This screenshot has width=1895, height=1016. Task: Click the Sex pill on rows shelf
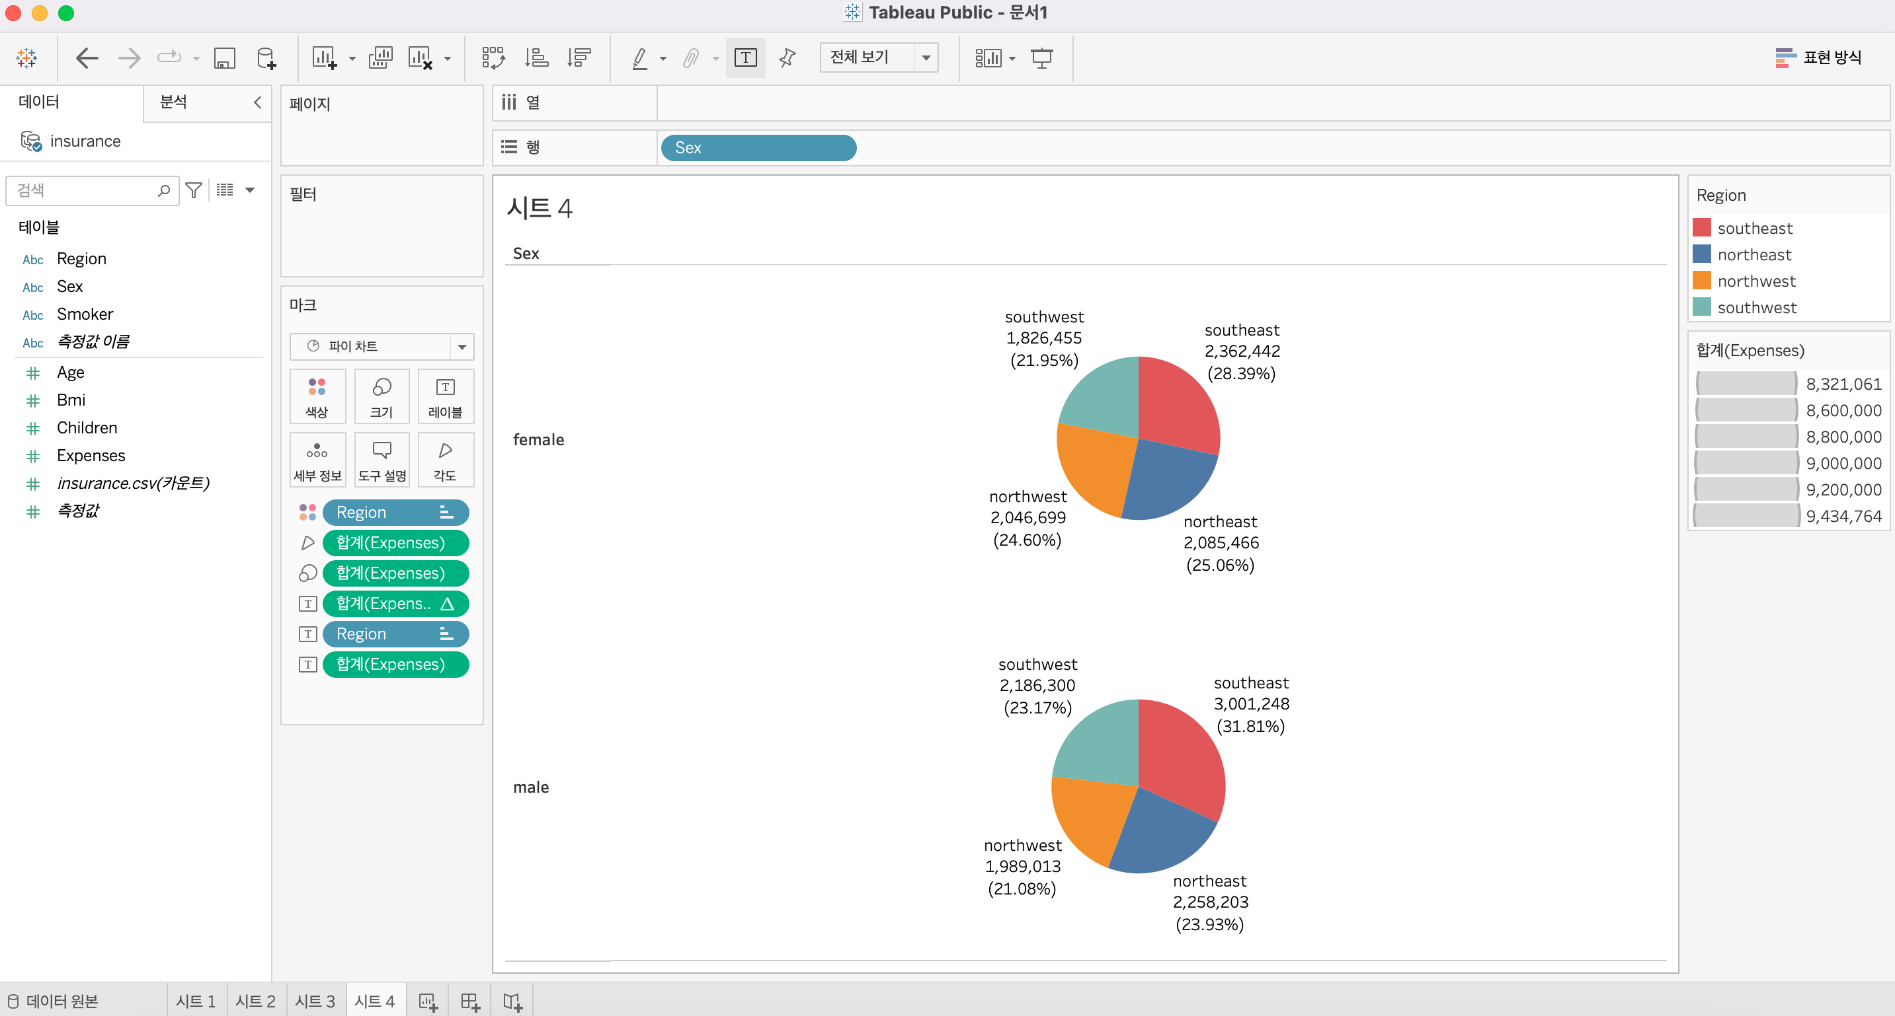pyautogui.click(x=758, y=147)
